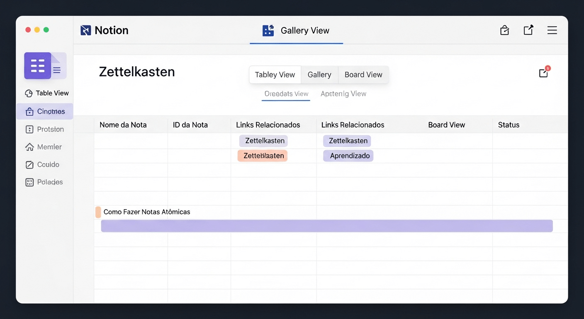Select the orange Zetteblaaten tag
The image size is (584, 319).
point(262,156)
